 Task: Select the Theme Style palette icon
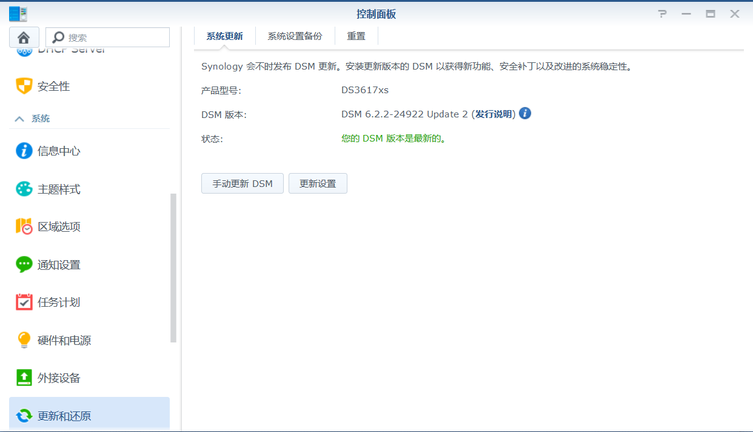click(24, 189)
